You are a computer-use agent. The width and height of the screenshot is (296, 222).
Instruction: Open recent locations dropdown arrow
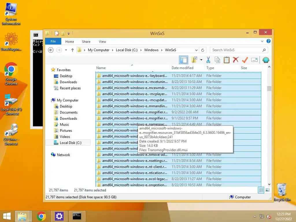coord(66,50)
